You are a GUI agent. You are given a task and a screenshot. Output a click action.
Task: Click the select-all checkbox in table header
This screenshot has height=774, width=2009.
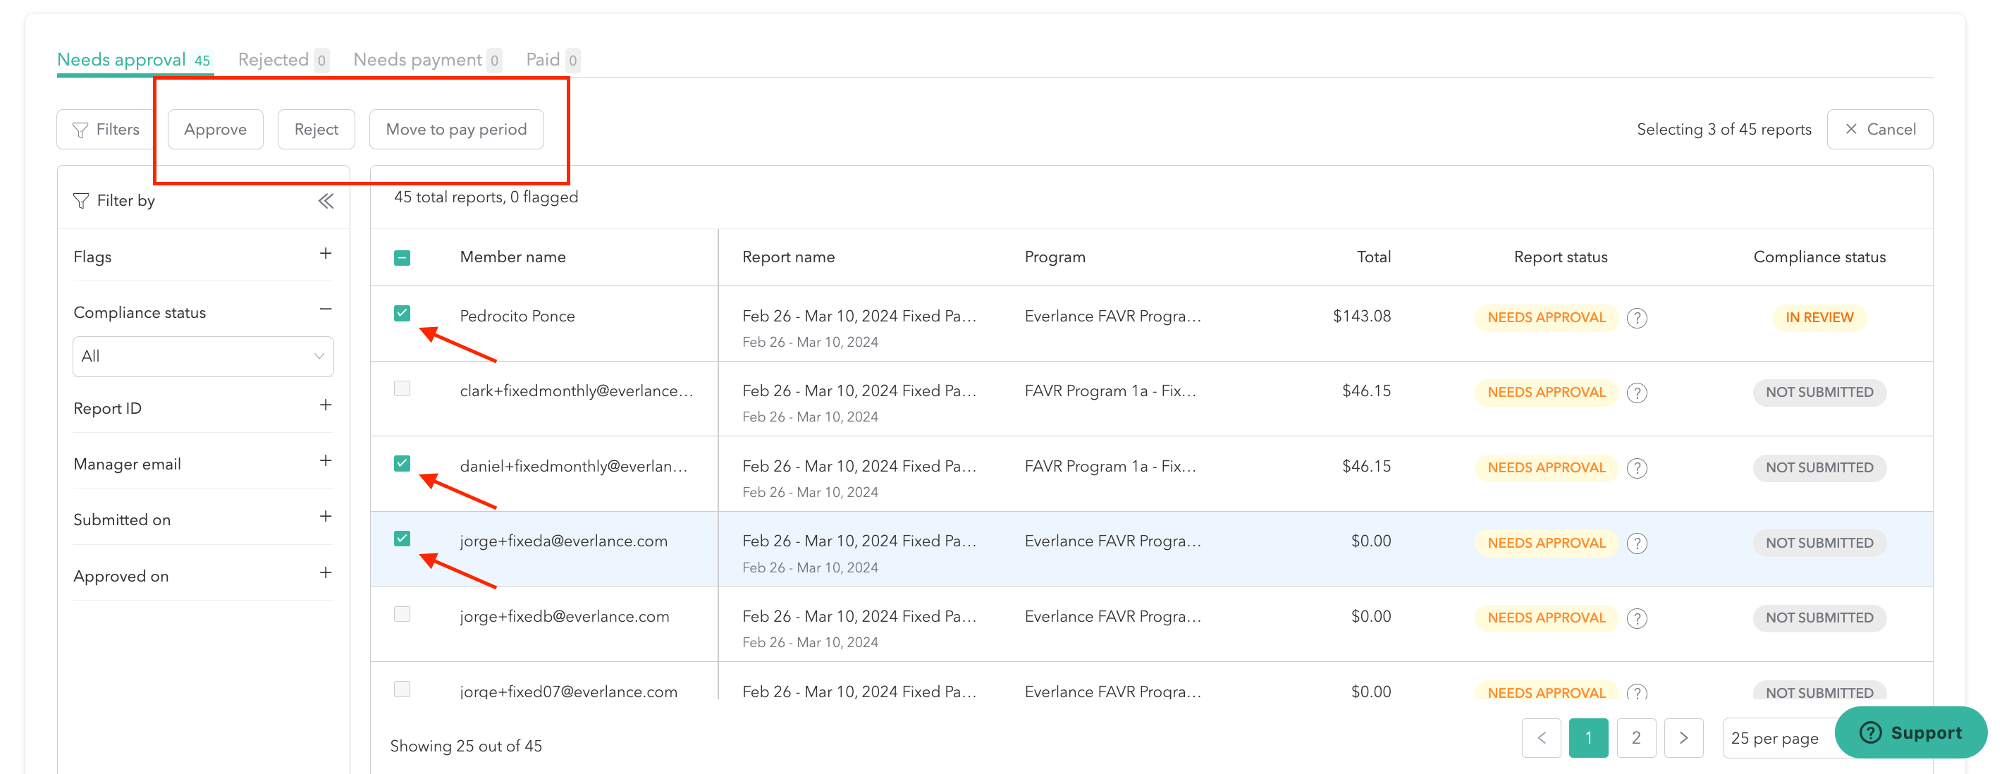pos(403,256)
